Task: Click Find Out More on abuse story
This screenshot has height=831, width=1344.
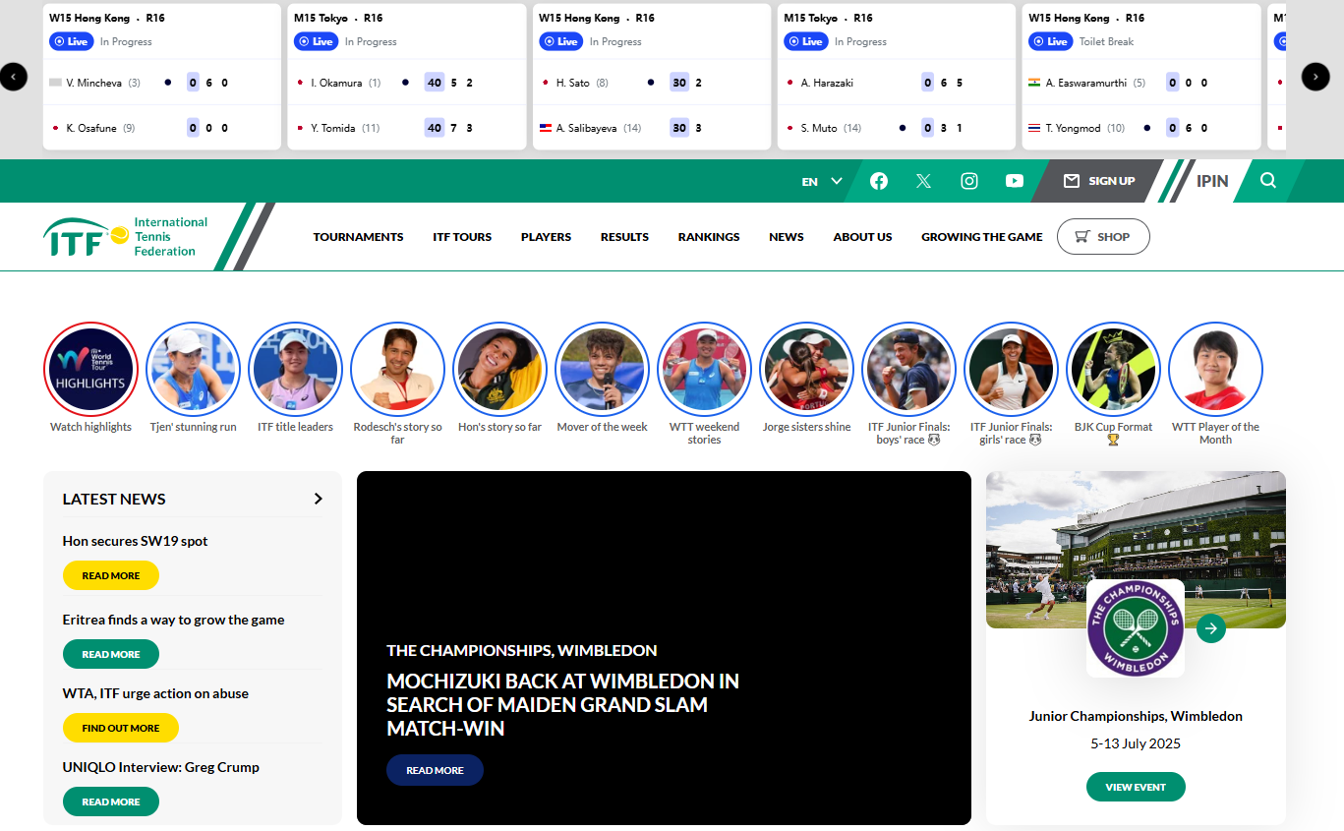Action: coord(121,728)
